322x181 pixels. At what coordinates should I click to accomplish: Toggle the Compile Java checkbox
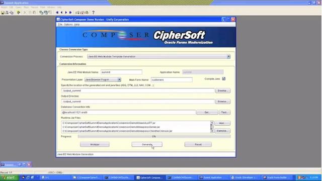pos(224,79)
